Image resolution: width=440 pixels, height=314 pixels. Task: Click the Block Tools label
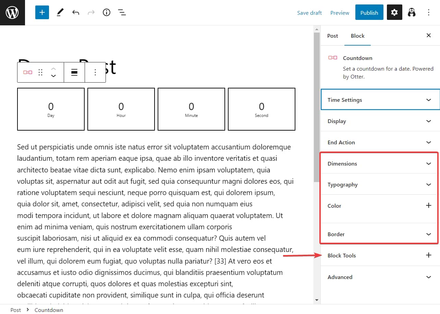342,255
